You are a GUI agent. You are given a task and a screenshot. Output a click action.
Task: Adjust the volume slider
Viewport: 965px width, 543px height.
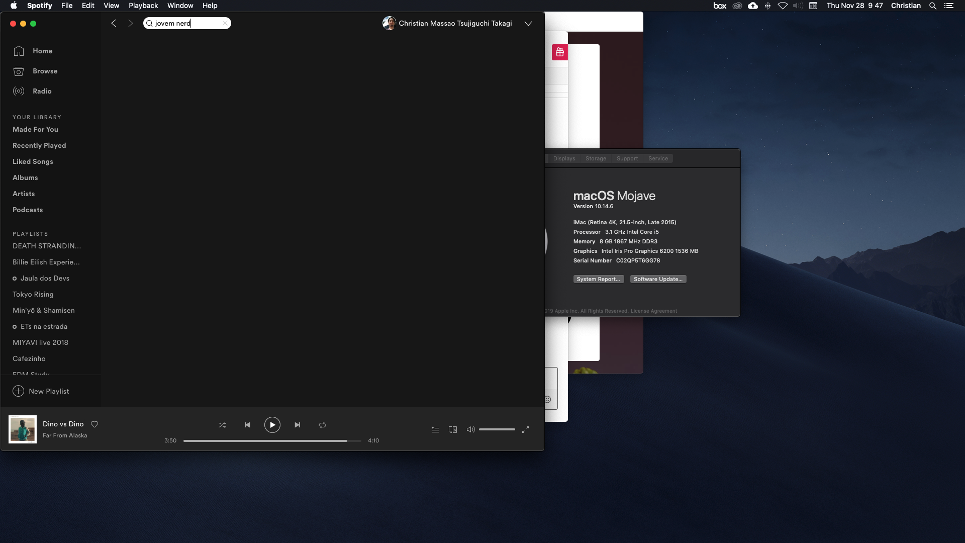[497, 429]
